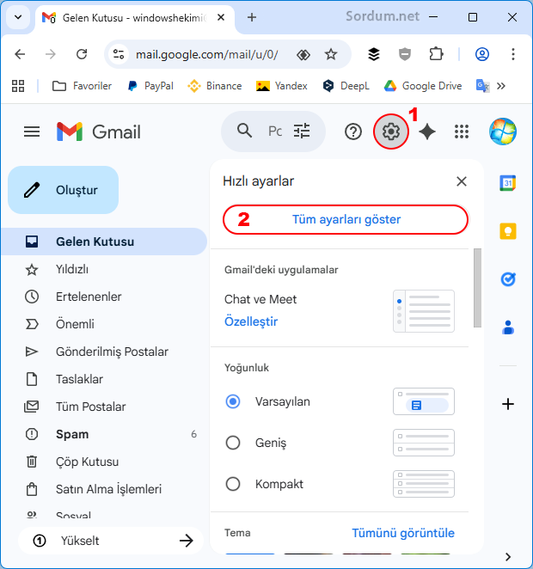Open Google Keep side panel icon
This screenshot has height=569, width=533.
(x=508, y=231)
